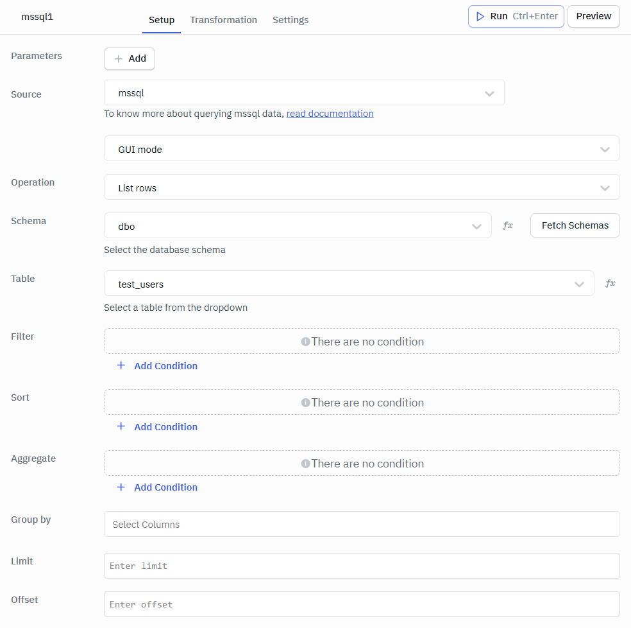
Task: Click the plus icon under Filter
Action: pyautogui.click(x=121, y=365)
